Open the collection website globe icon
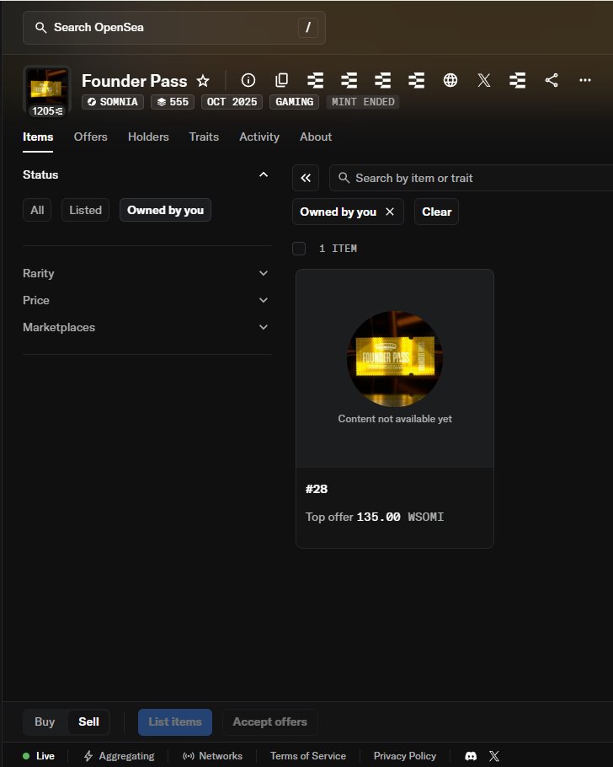 [450, 80]
